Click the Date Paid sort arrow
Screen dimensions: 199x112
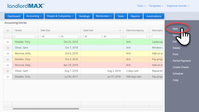pyautogui.click(x=120, y=30)
